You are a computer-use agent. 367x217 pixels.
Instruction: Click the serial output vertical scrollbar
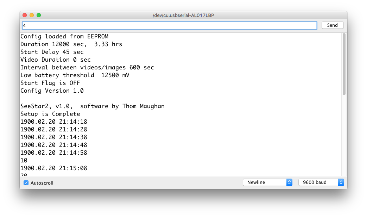(x=344, y=64)
